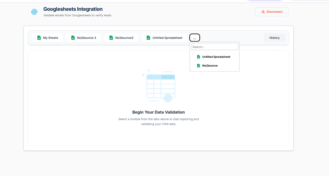
Task: Click the Begin Your Data Validation heading
Action: click(158, 112)
